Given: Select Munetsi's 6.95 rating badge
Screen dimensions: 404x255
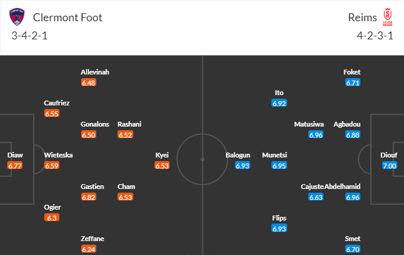Looking at the screenshot, I should click(279, 165).
